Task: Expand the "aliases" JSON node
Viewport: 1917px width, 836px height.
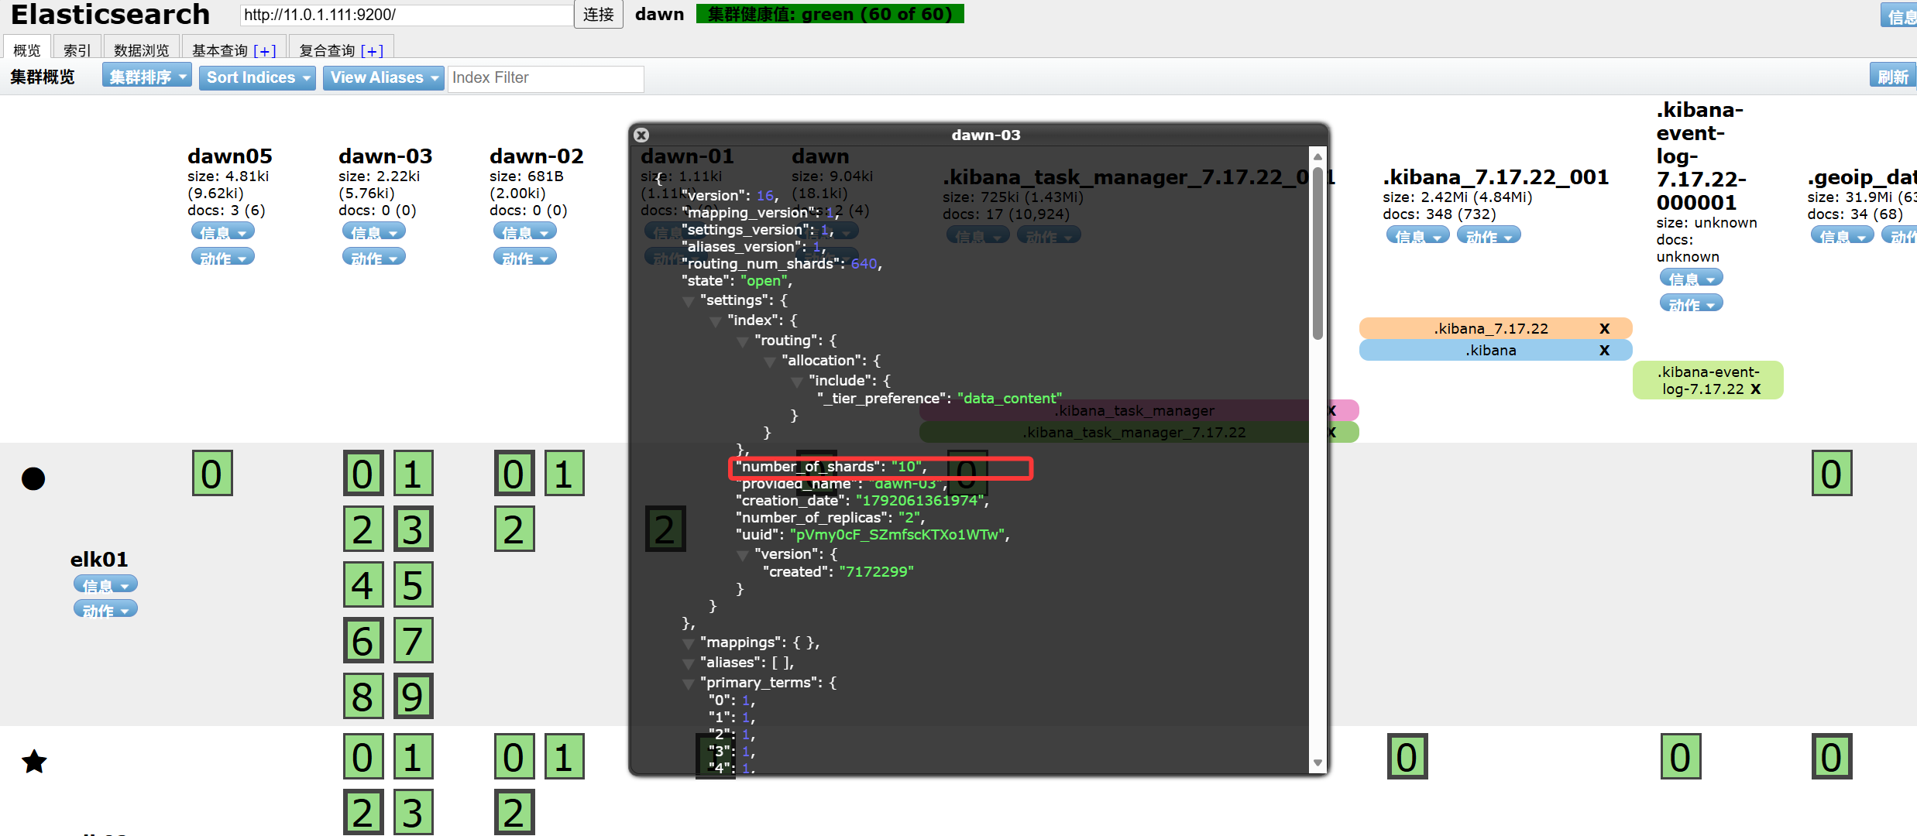Action: pyautogui.click(x=688, y=663)
